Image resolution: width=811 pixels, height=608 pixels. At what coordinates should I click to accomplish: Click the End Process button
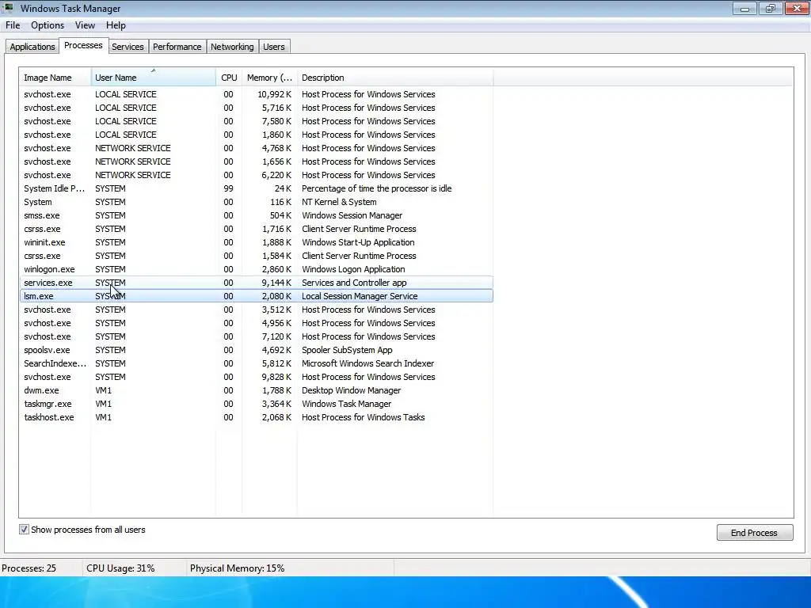coord(755,533)
